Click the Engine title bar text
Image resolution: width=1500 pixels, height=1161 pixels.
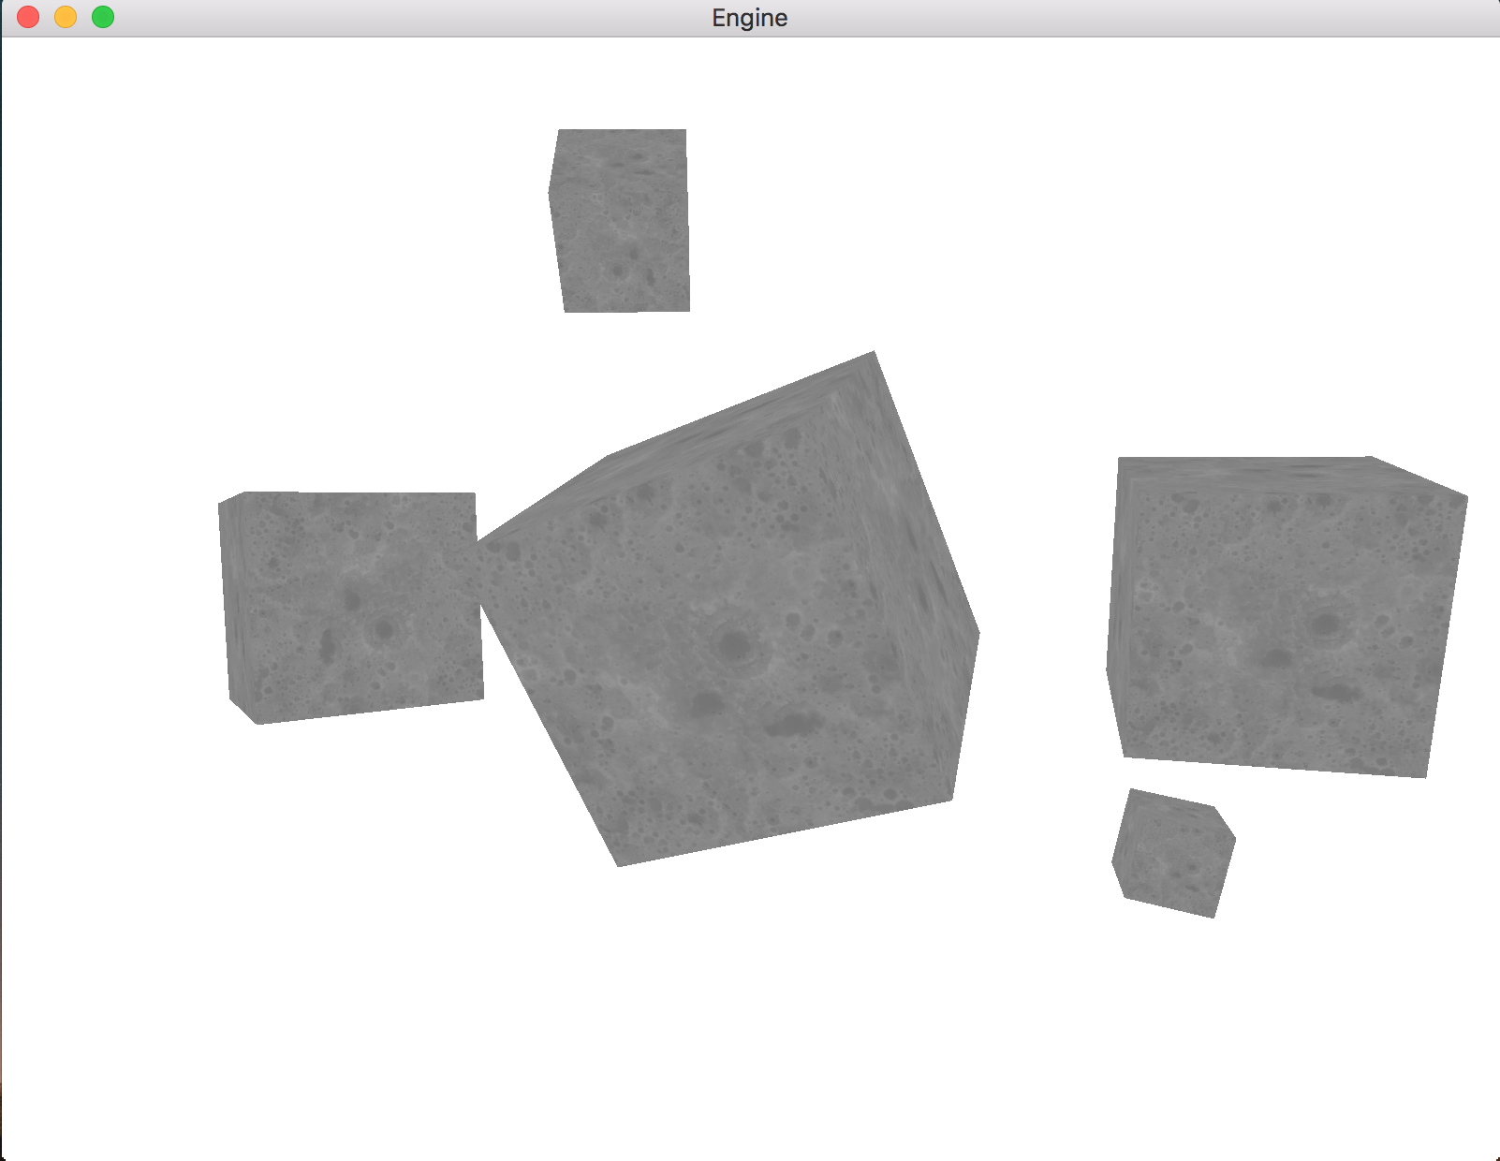click(749, 17)
